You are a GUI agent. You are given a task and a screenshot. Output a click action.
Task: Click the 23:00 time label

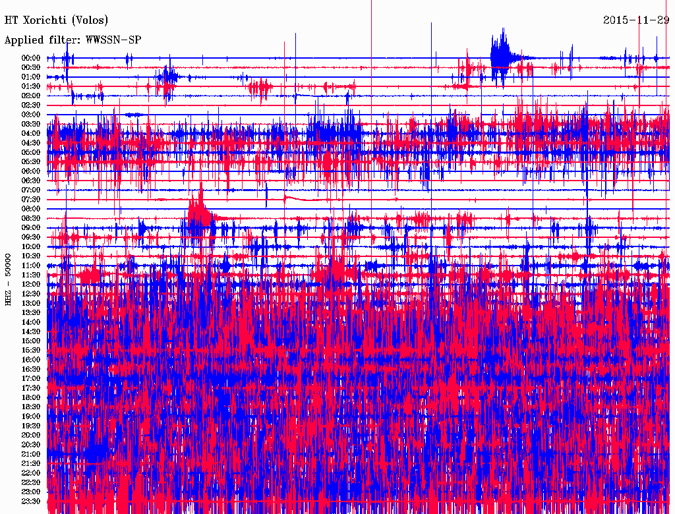click(x=31, y=492)
